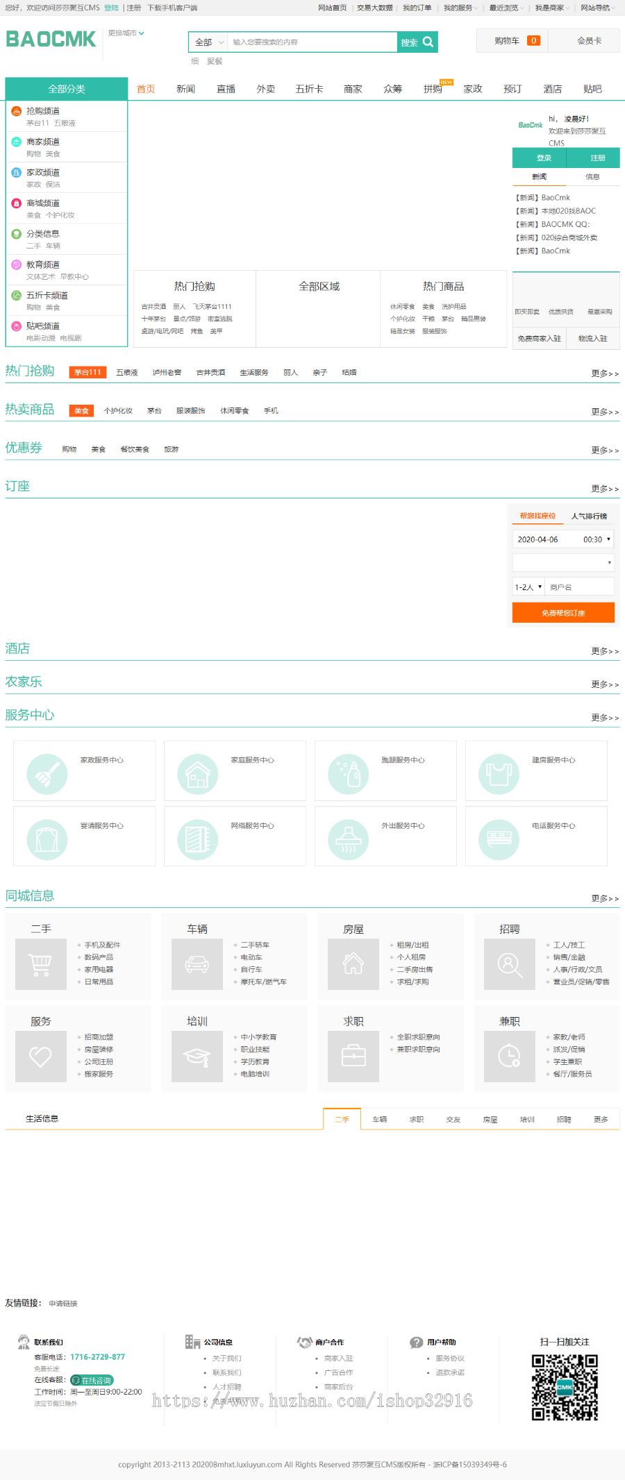Click the 申请链接 link
This screenshot has width=625, height=1480.
coord(63,1303)
